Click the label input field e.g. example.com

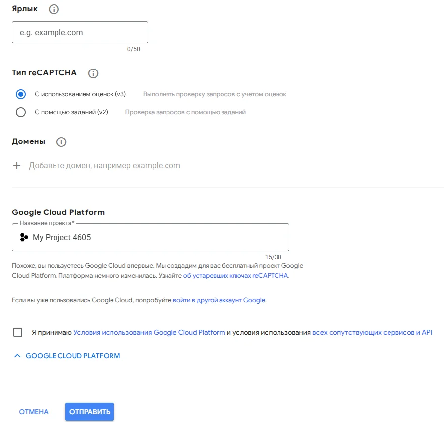80,32
